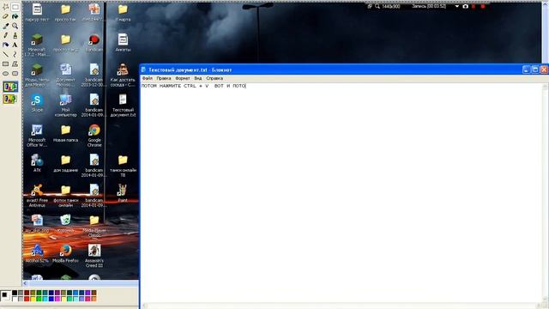549x309 pixels.
Task: Open the Формат menu in Notepad
Action: 183,78
